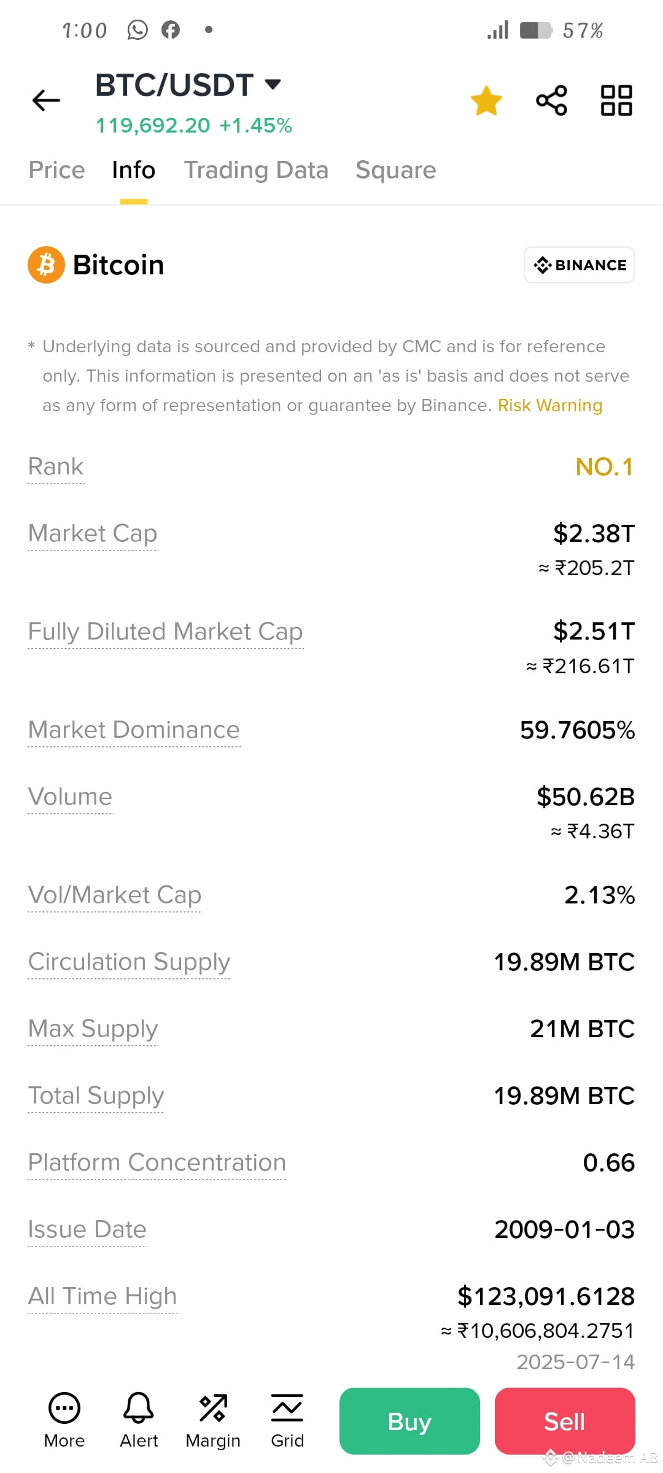The height and width of the screenshot is (1473, 663).
Task: Tap the green Buy button
Action: tap(409, 1421)
